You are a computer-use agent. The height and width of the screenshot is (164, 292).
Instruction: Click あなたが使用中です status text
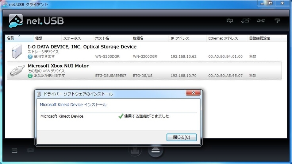(49, 76)
